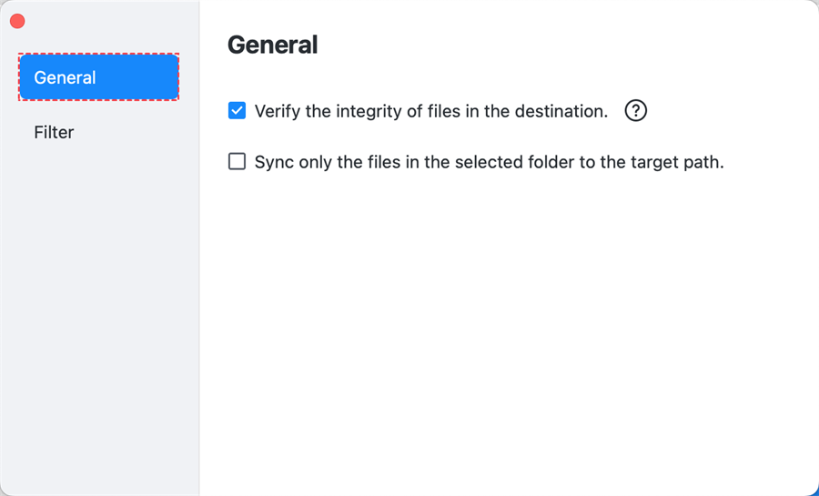Screen dimensions: 819x496
Task: Enable Sync only the files checkbox
Action: tap(237, 162)
